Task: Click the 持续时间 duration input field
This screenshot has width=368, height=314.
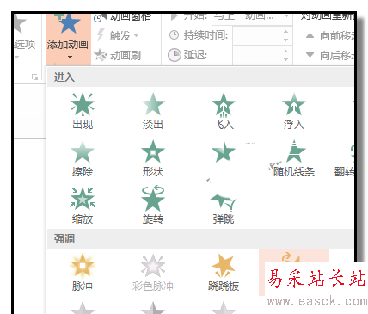Action: 257,35
